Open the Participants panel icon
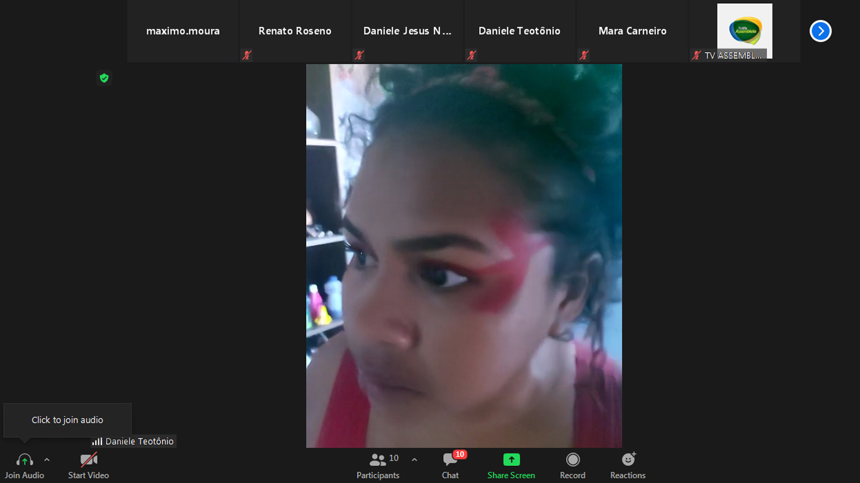860x483 pixels. (x=378, y=460)
